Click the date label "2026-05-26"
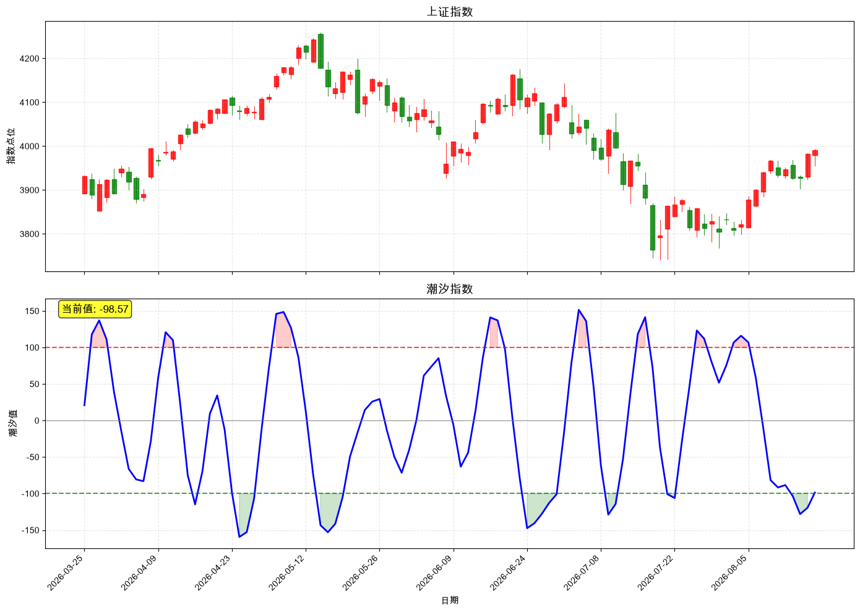The height and width of the screenshot is (612, 860). click(x=363, y=572)
